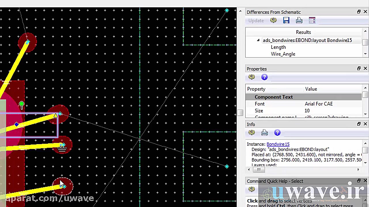Click the Properties panel gear icon
Screen dimensions: 369x207
coord(251,77)
